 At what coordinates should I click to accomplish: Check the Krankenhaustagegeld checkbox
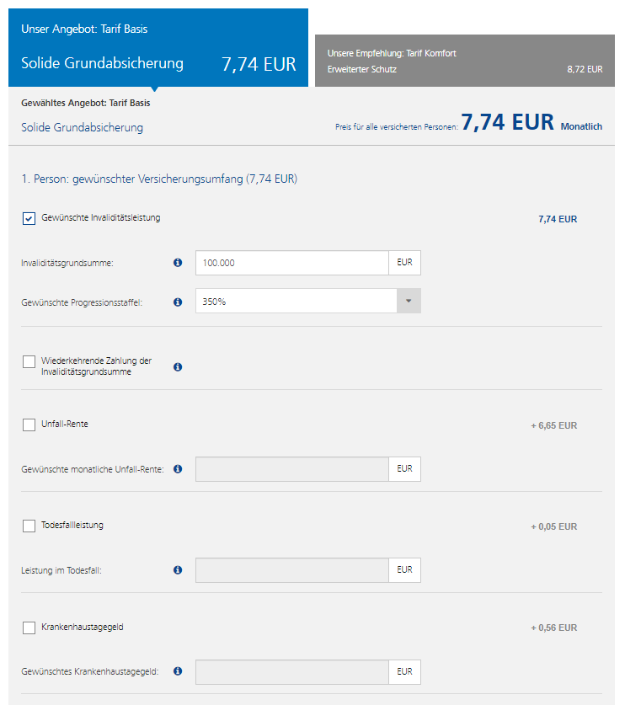29,628
